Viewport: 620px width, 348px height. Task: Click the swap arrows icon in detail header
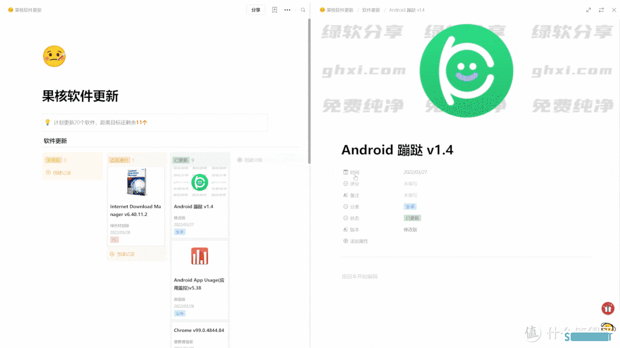601,10
